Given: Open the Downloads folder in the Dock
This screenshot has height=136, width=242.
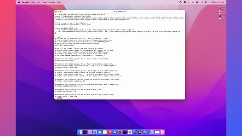Looking at the screenshot, I should [x=152, y=132].
